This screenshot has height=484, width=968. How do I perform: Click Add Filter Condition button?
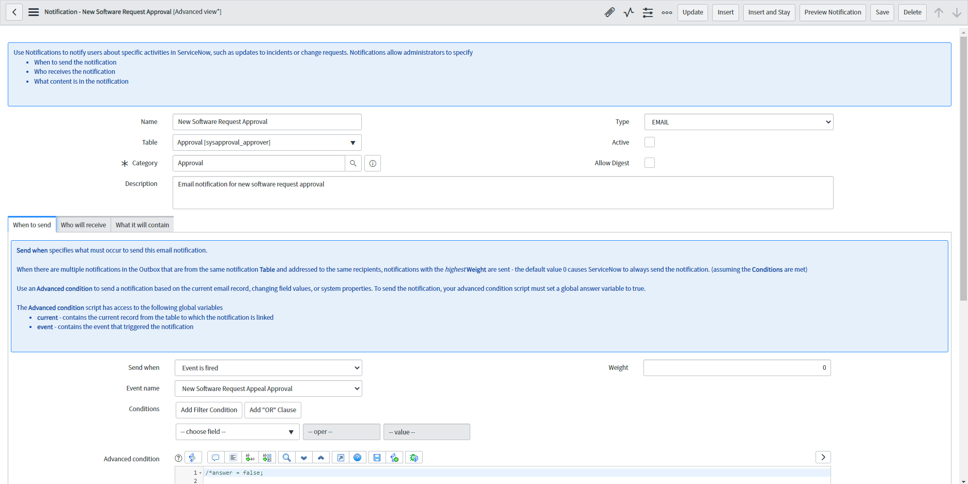tap(209, 410)
